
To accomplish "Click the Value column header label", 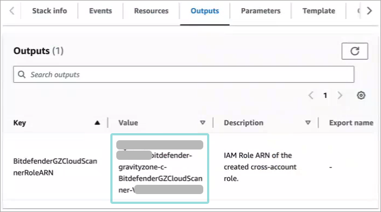I will (128, 123).
